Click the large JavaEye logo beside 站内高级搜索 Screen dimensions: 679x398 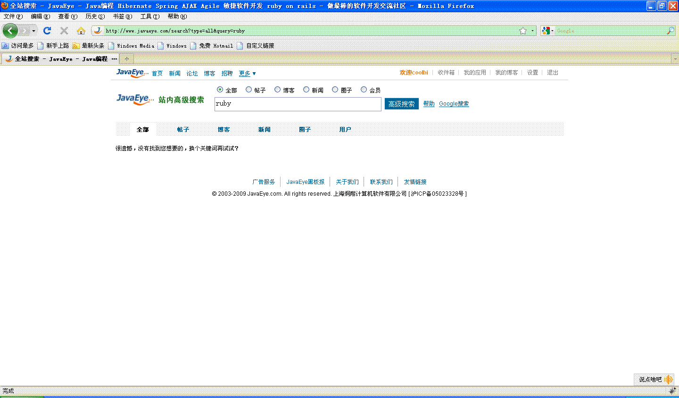[135, 99]
